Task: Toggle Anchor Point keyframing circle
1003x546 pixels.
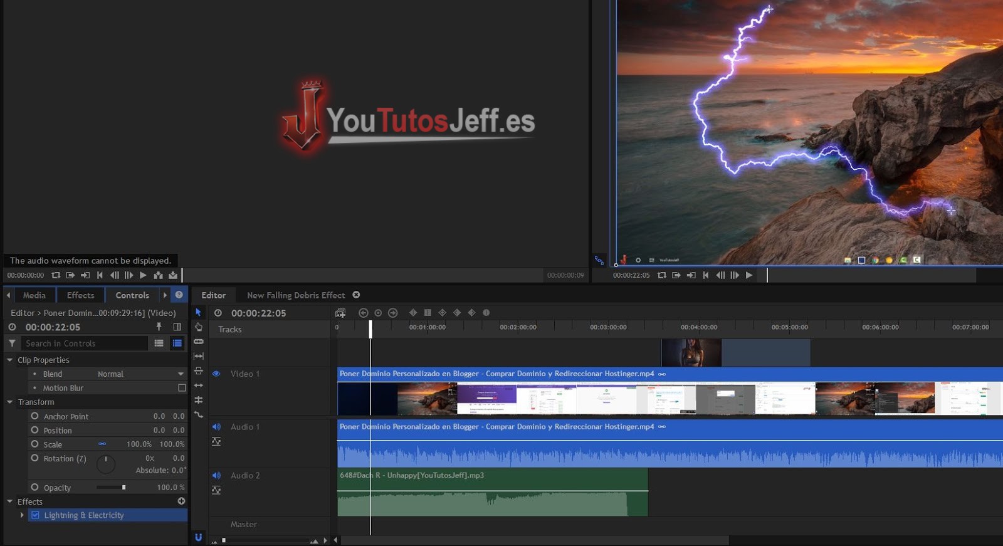Action: point(34,416)
